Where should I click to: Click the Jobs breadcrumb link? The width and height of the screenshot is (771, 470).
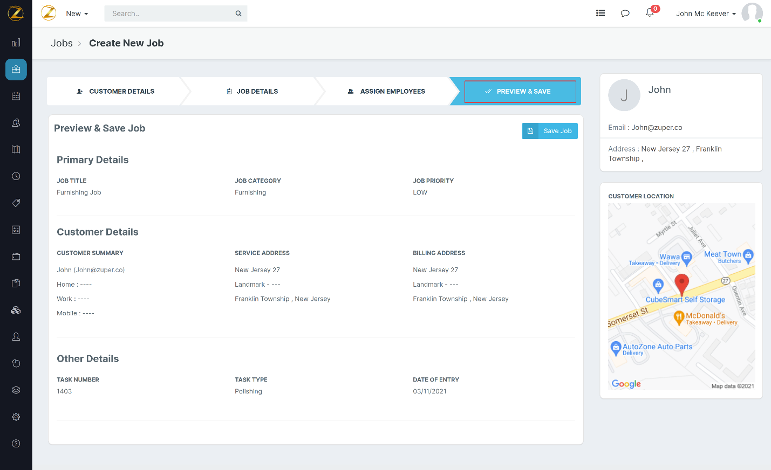pos(62,43)
